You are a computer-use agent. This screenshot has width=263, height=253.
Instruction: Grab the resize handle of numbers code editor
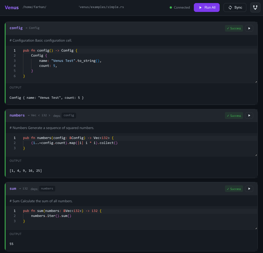point(256,155)
